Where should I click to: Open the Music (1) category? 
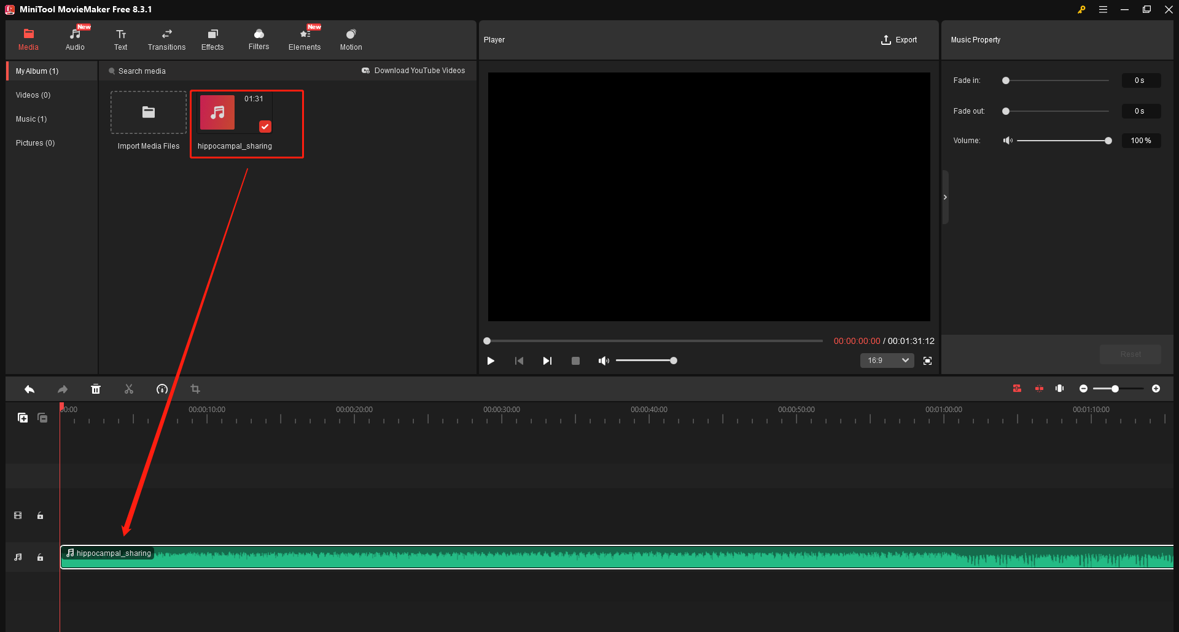coord(31,119)
